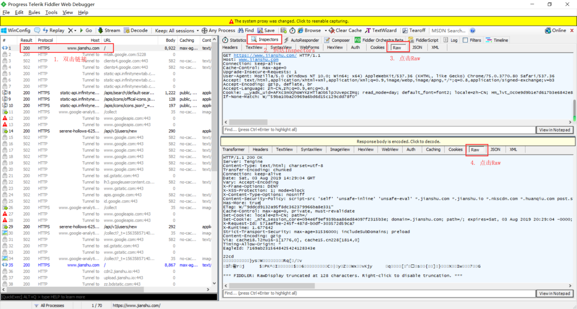Open Find sessions binoculars

pyautogui.click(x=246, y=31)
